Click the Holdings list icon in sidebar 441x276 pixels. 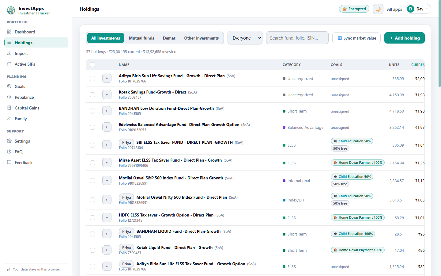pyautogui.click(x=9, y=43)
